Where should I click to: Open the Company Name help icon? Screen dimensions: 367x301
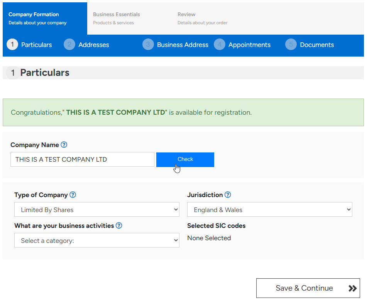point(64,145)
